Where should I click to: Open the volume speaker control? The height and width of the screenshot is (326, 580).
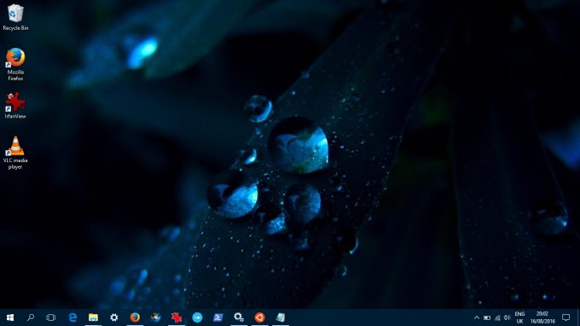[507, 317]
